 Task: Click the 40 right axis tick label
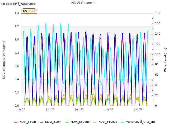(157, 85)
